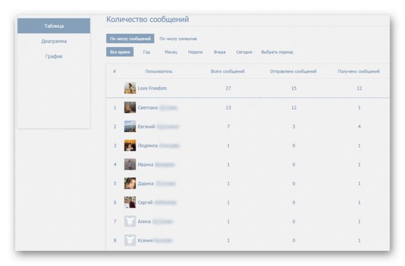
Task: Show statistics for Сегодня
Action: 244,52
